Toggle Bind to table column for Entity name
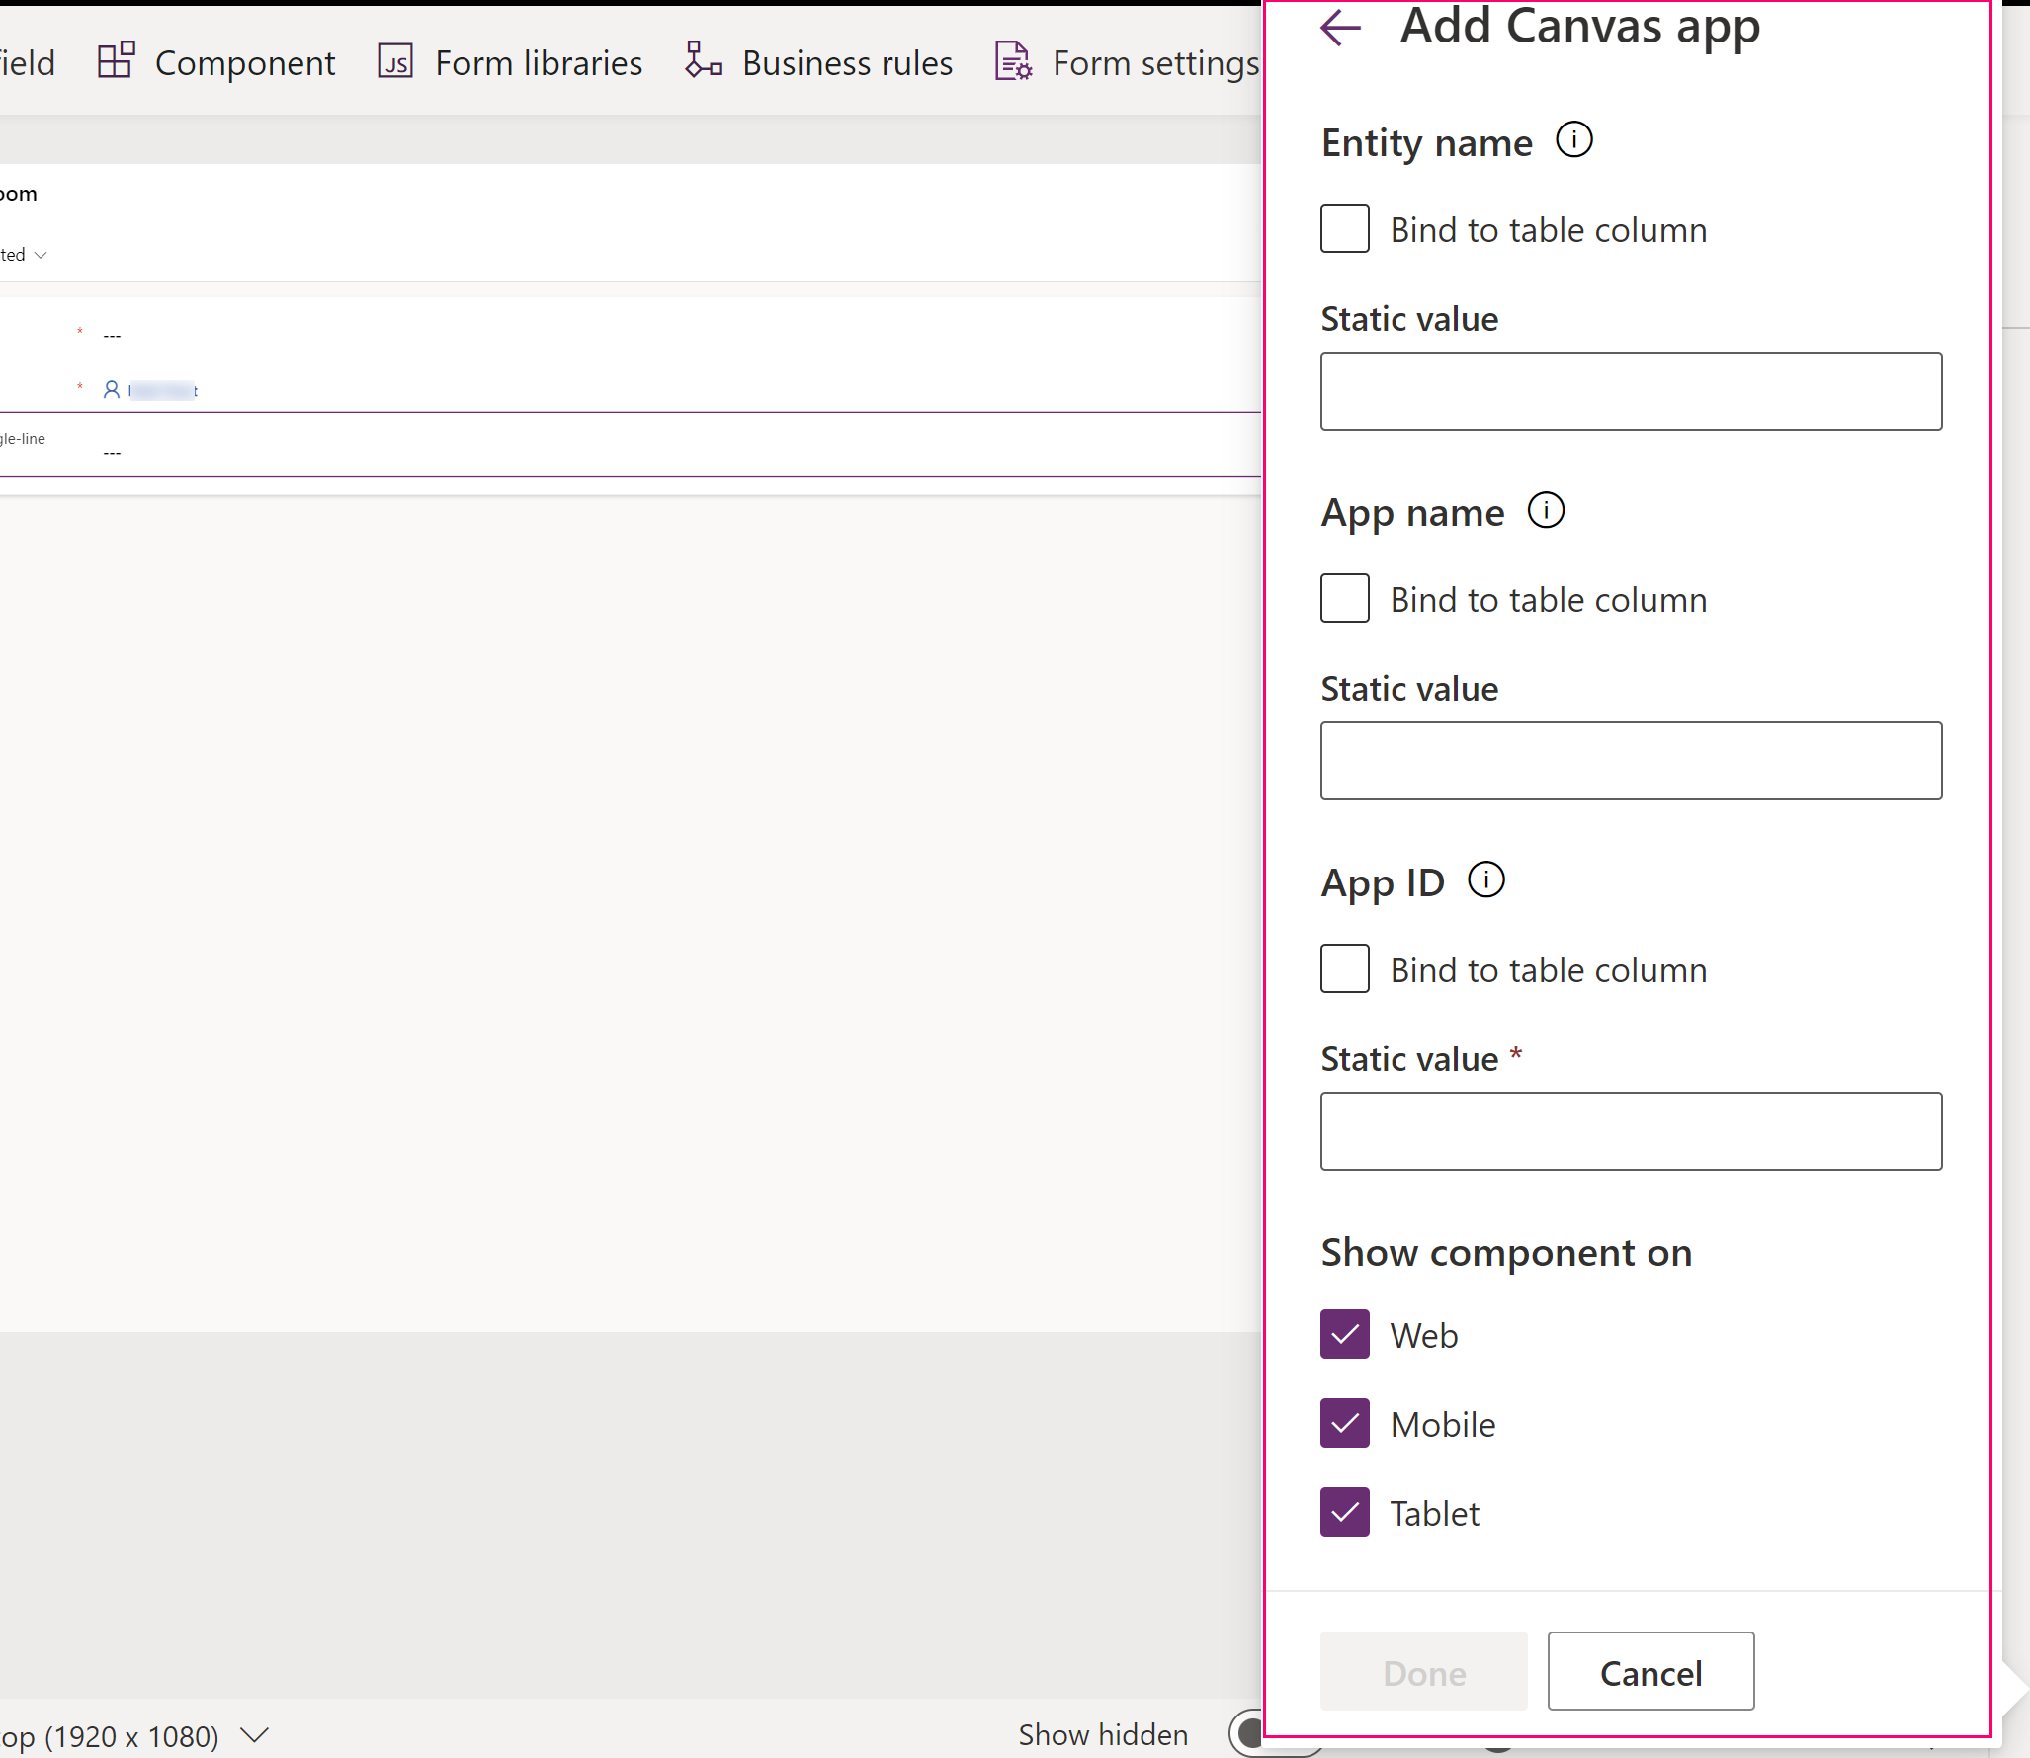 pos(1345,227)
